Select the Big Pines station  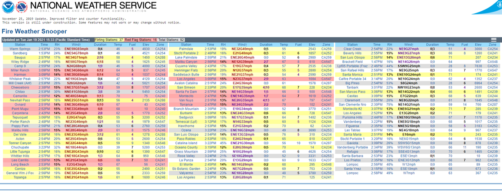(x=352, y=82)
